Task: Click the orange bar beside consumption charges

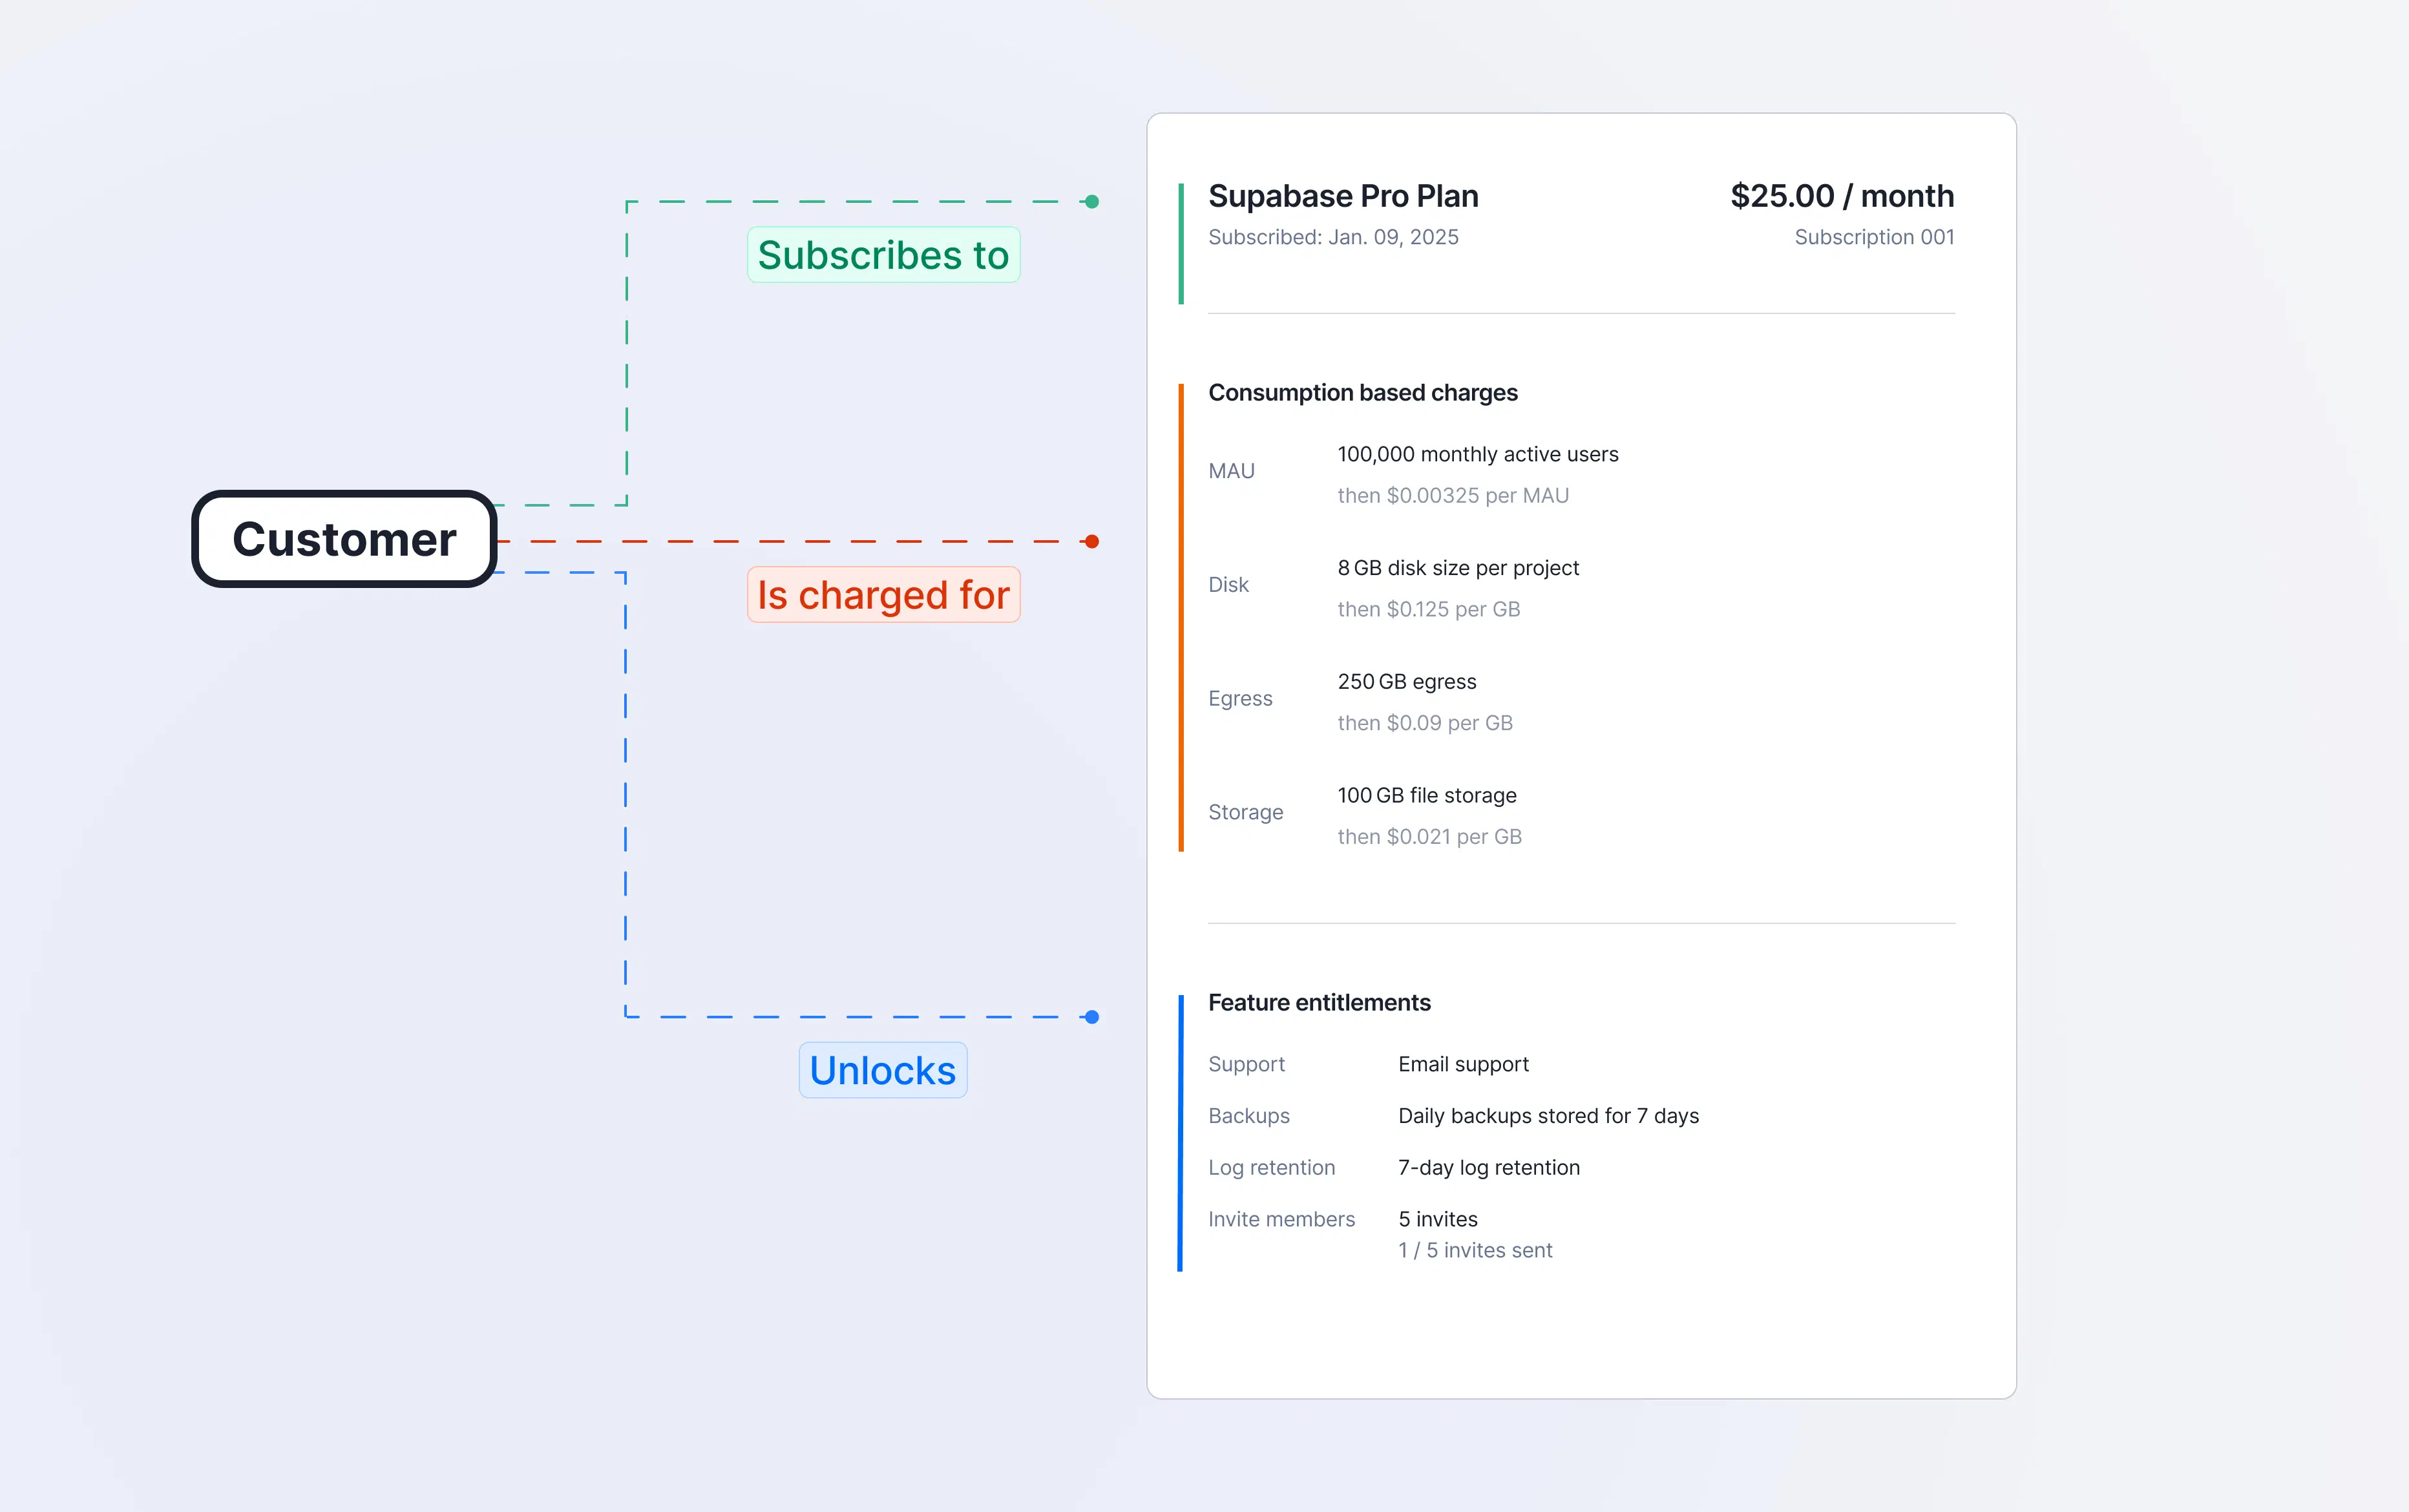Action: pyautogui.click(x=1181, y=617)
